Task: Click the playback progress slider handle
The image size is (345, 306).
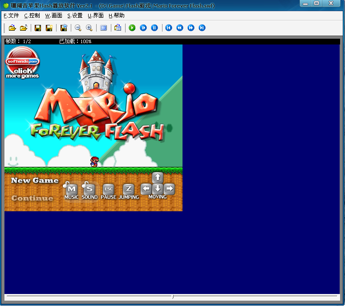Action: tap(173, 297)
